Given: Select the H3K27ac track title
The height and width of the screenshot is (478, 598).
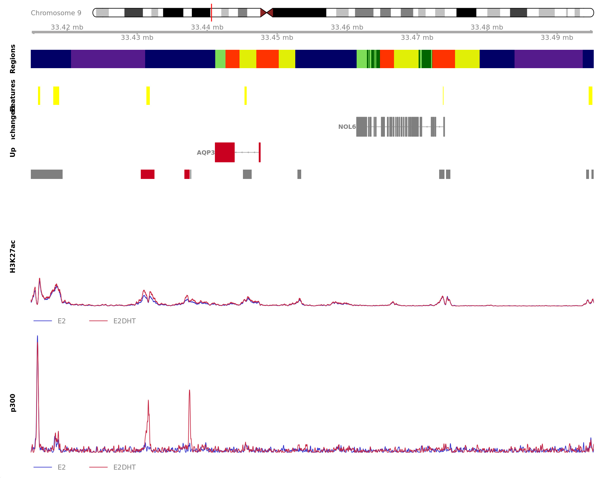Looking at the screenshot, I should (13, 257).
